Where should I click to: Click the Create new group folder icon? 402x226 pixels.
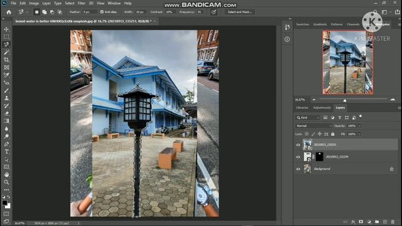(x=377, y=222)
